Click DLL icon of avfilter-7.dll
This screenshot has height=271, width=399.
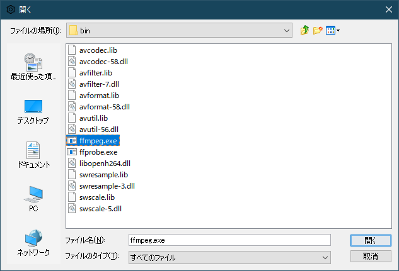pos(72,84)
